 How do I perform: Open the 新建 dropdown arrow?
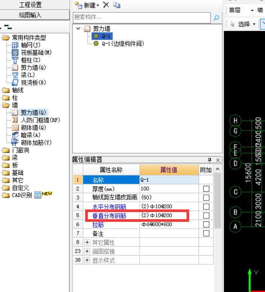click(x=98, y=5)
